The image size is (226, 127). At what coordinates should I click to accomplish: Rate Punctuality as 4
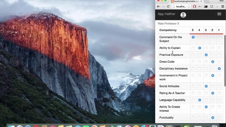pos(200,117)
